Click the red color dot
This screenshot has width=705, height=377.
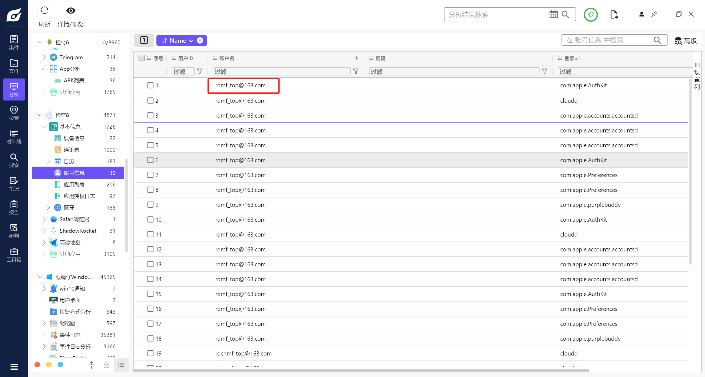[x=37, y=365]
